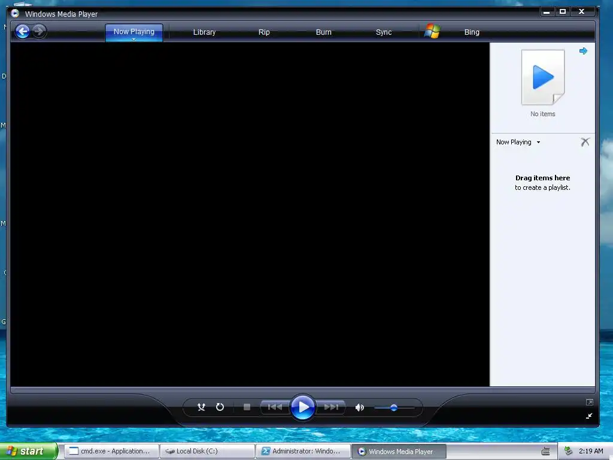Click the large round Play button

point(303,407)
